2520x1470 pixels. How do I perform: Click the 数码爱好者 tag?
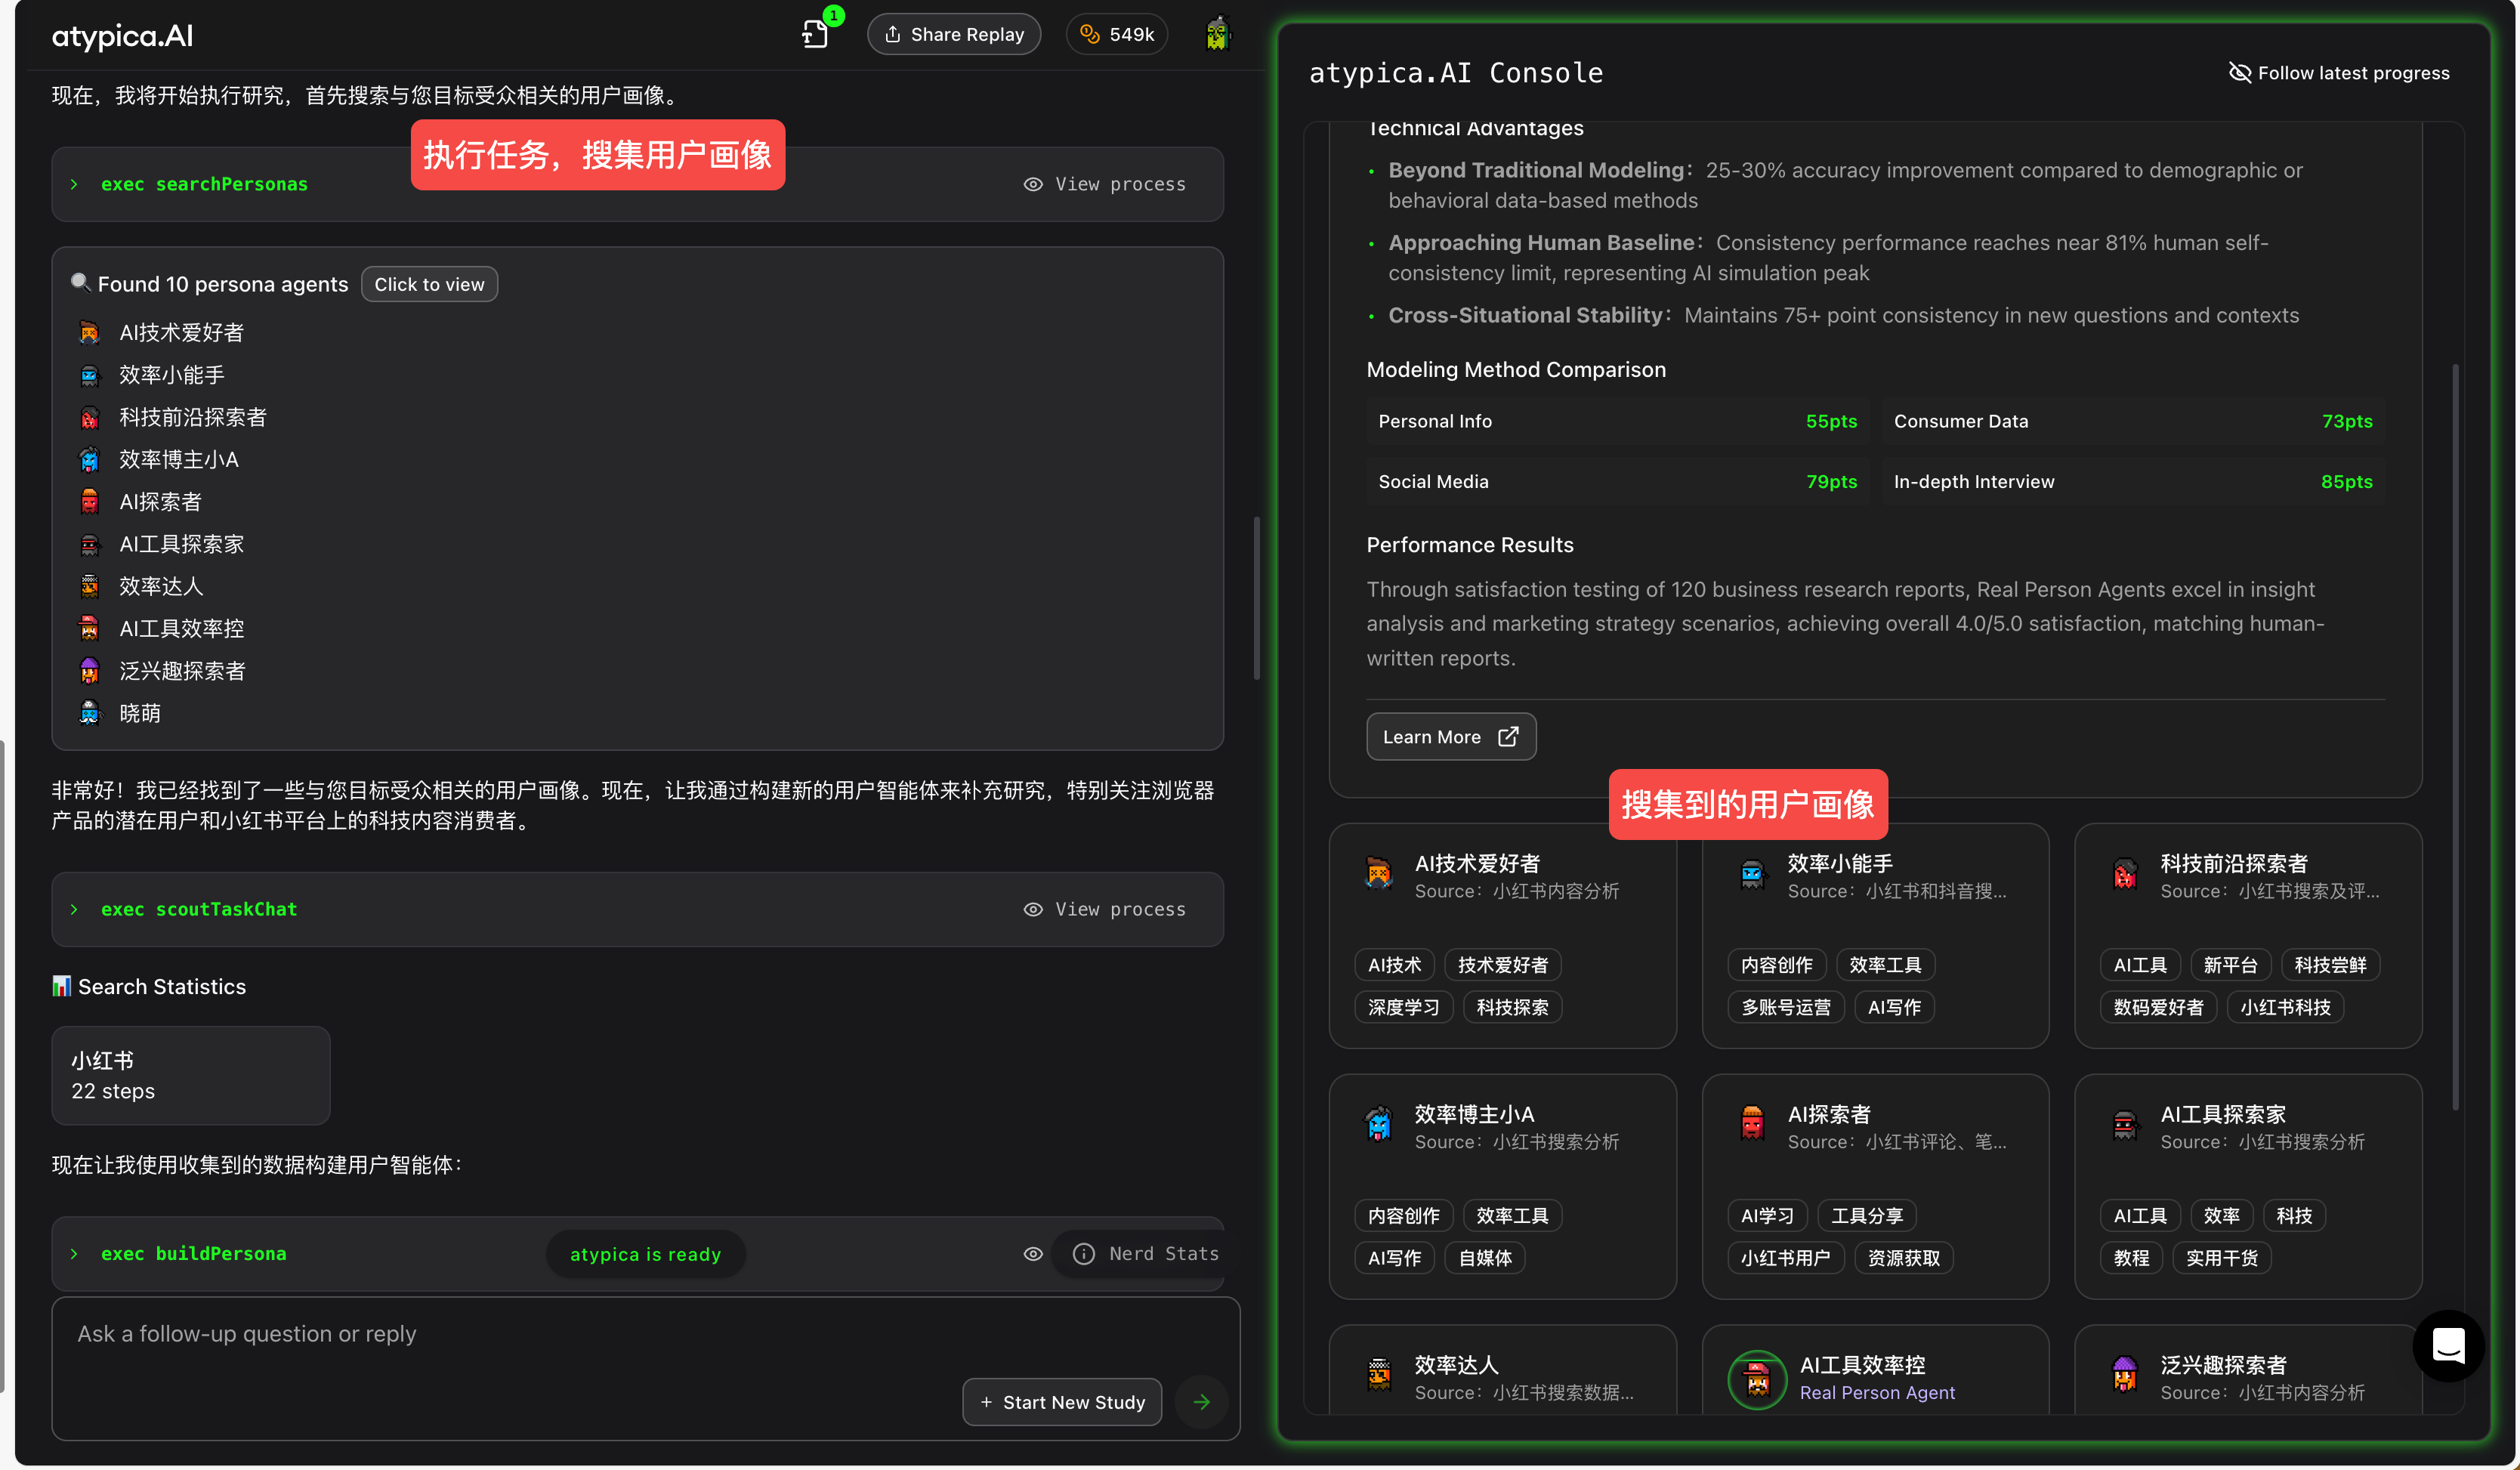tap(2158, 1007)
